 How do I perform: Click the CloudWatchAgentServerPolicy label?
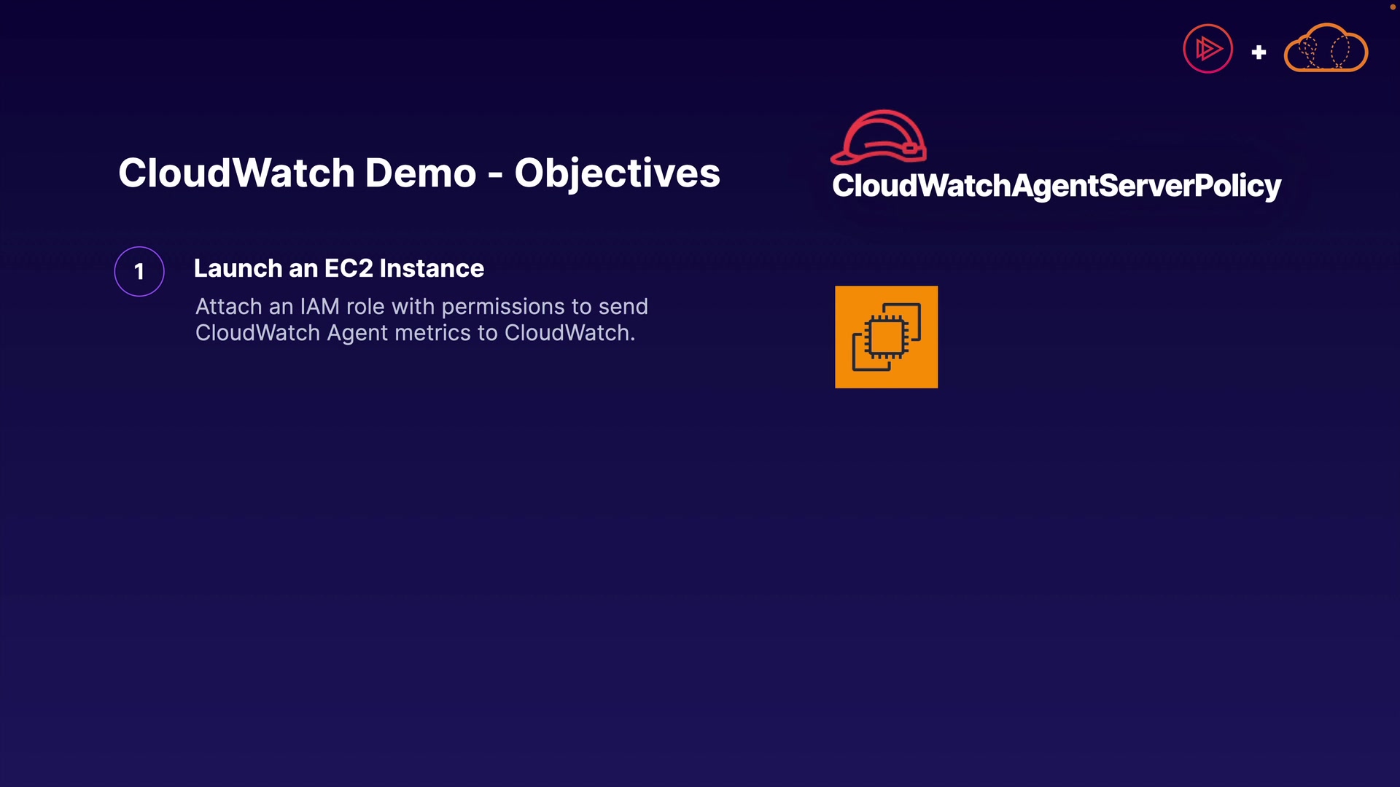(x=1056, y=186)
